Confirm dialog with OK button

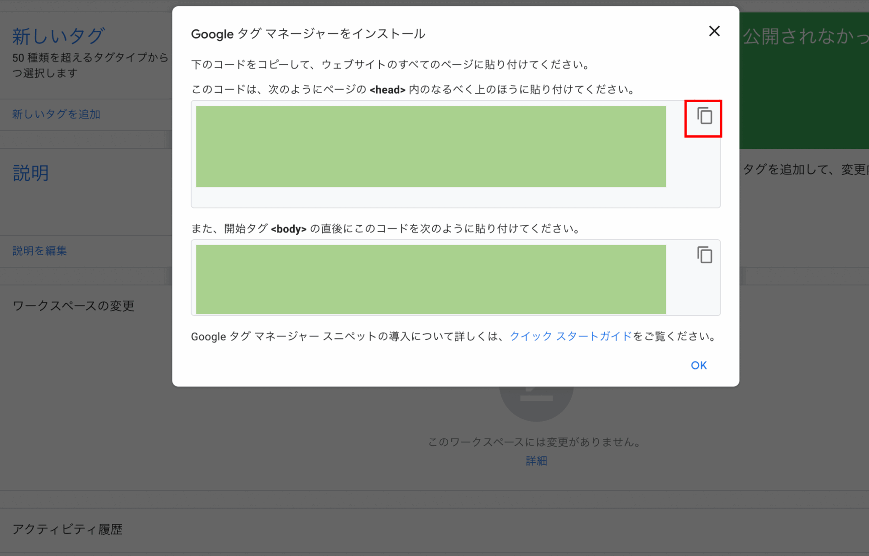698,366
